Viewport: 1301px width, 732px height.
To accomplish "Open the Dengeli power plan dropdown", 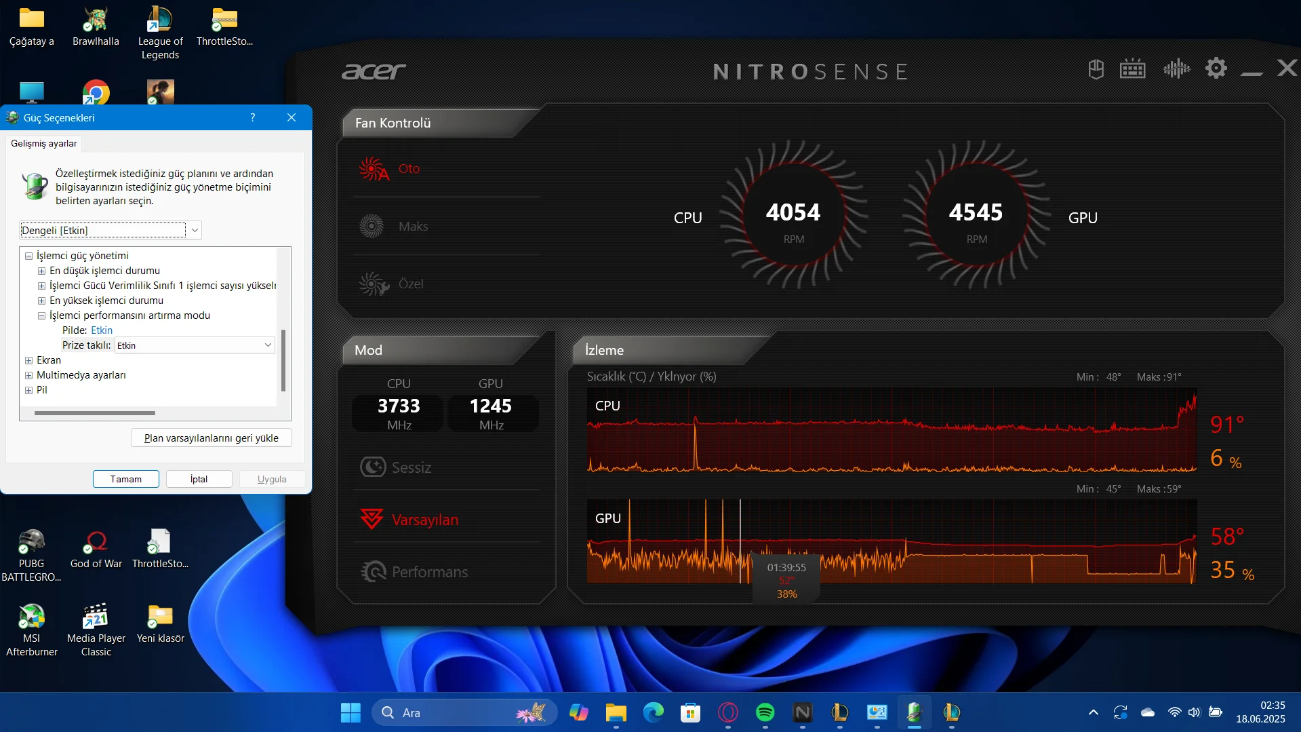I will (x=195, y=231).
